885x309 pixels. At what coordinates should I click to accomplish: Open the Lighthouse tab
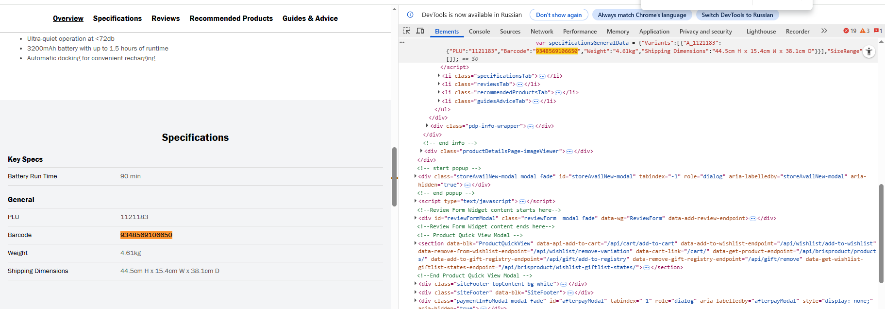tap(761, 32)
